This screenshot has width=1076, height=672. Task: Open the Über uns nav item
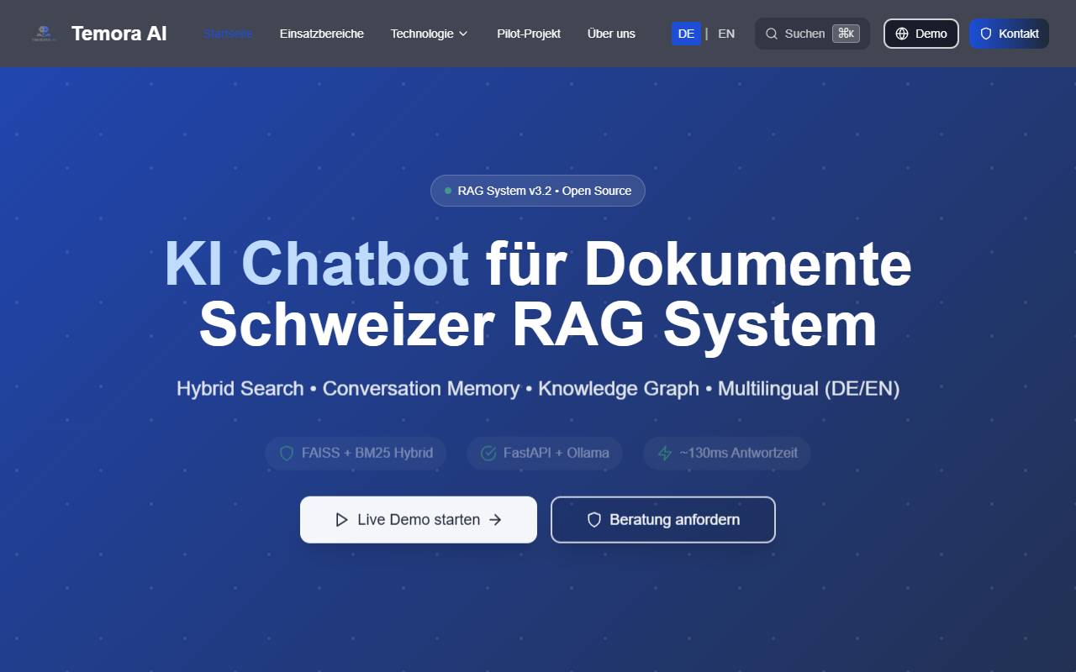611,34
